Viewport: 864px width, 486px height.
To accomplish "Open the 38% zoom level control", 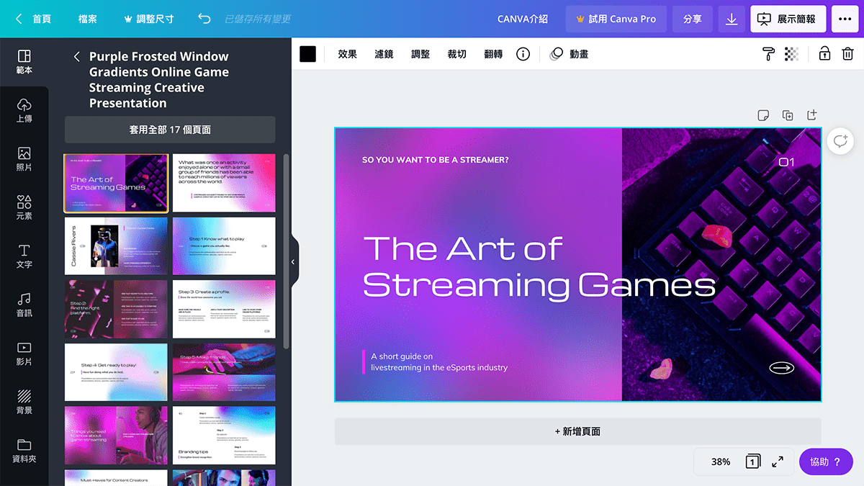I will coord(720,462).
